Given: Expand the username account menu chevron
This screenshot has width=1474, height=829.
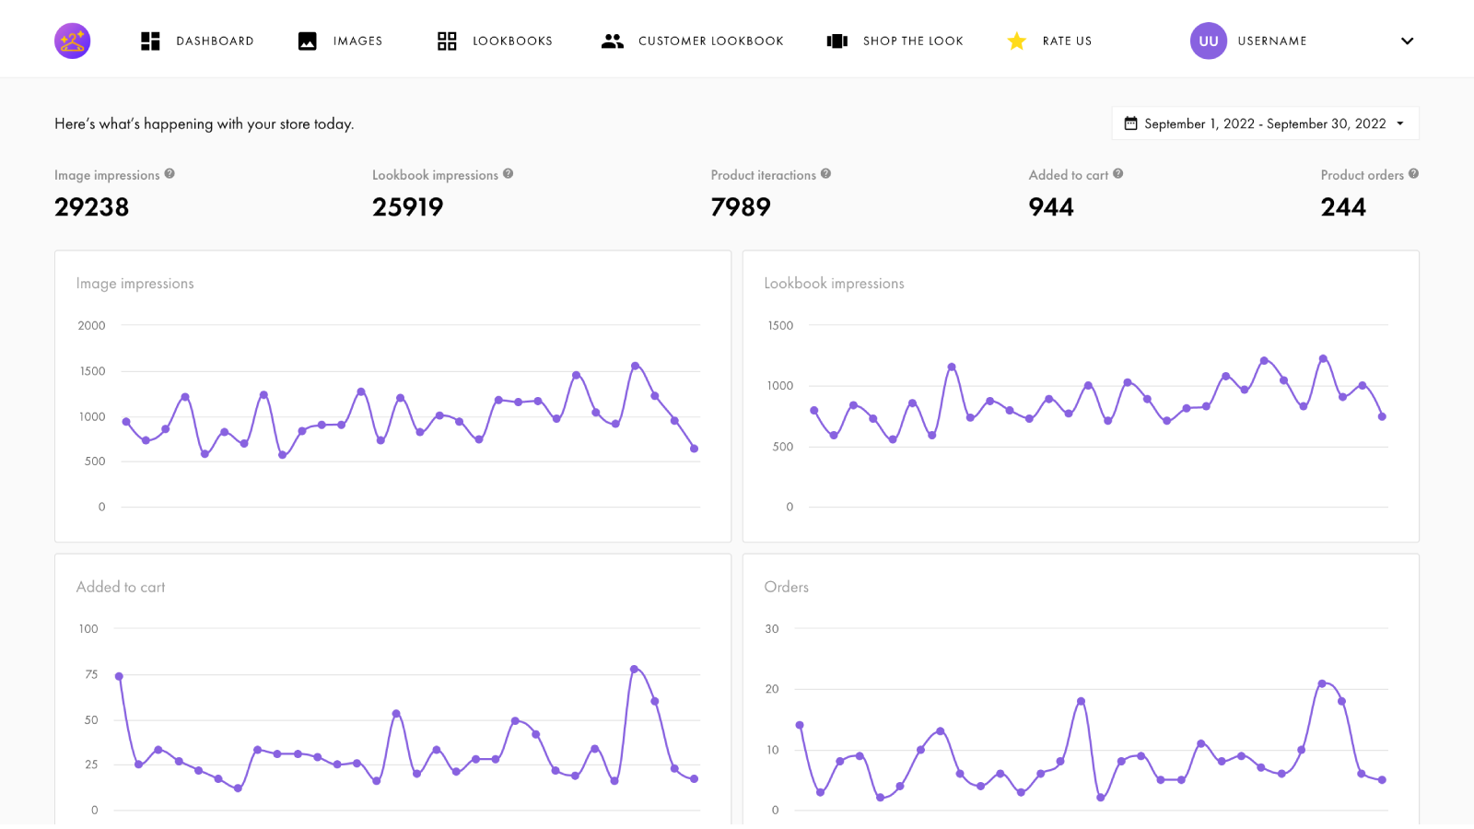Looking at the screenshot, I should [1407, 41].
